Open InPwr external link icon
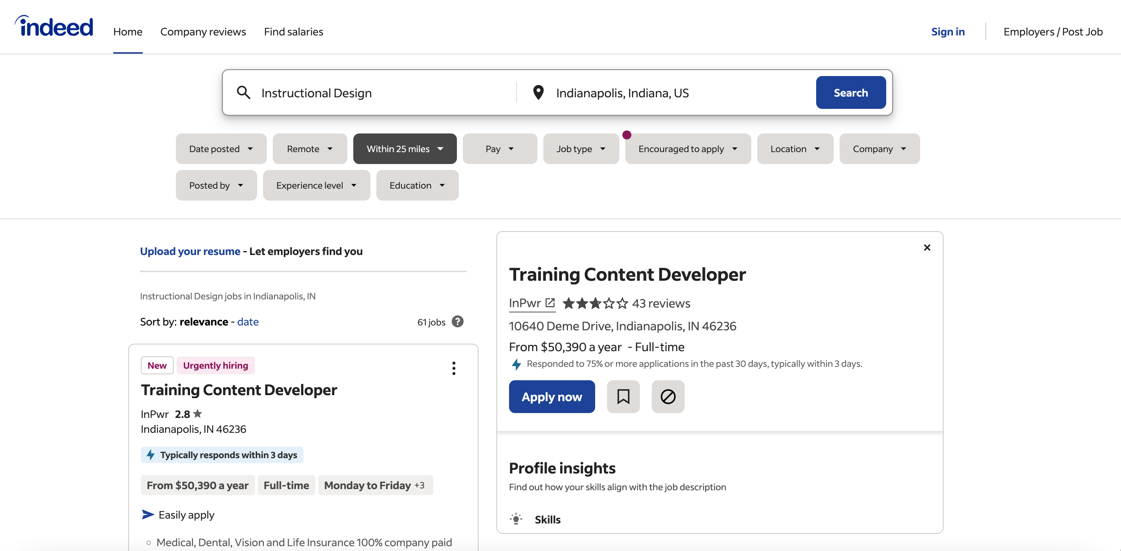The image size is (1121, 551). click(550, 302)
